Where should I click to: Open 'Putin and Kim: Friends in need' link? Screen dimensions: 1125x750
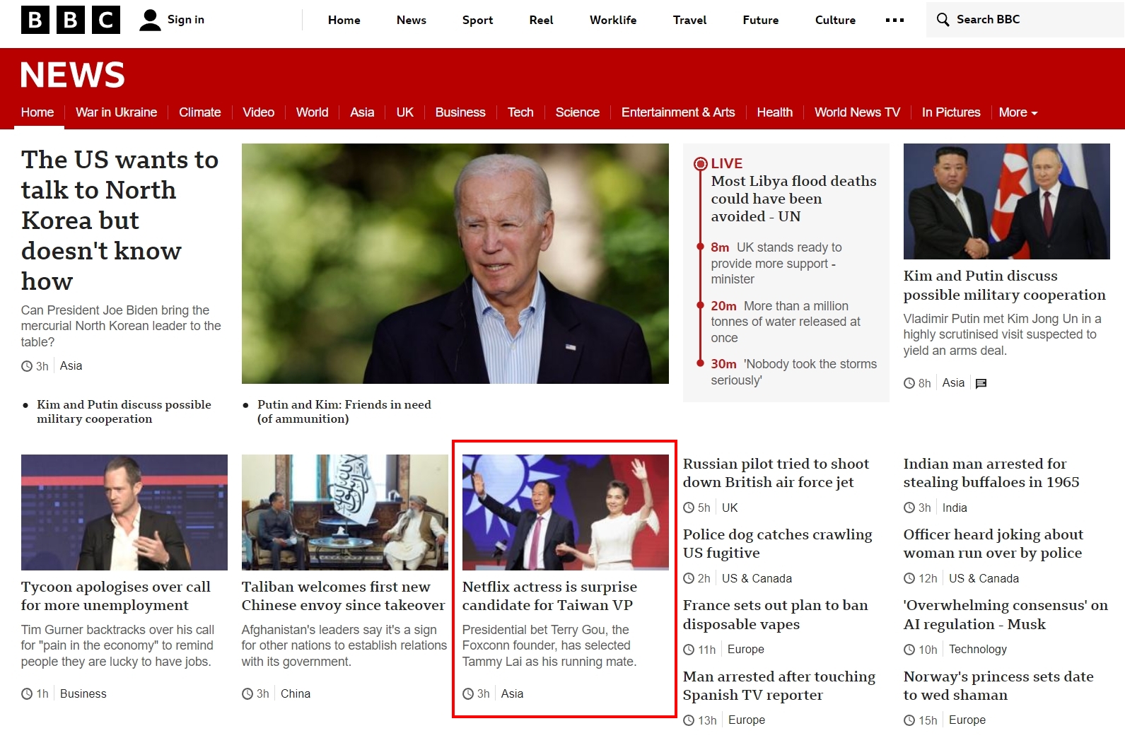click(344, 411)
